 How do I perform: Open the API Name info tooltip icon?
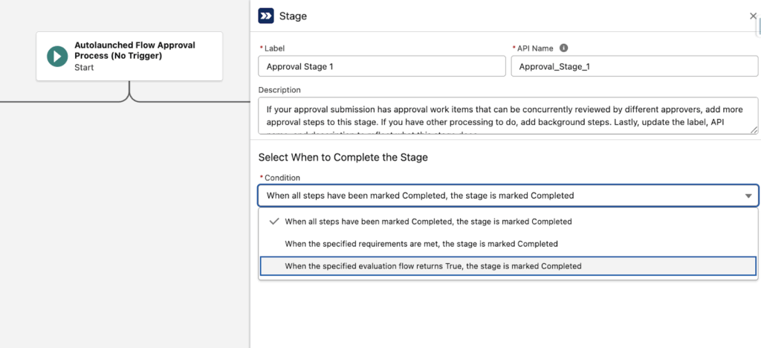(563, 48)
